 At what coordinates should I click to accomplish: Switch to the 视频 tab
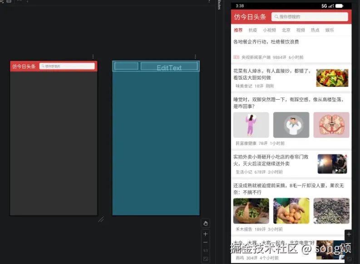tap(301, 30)
